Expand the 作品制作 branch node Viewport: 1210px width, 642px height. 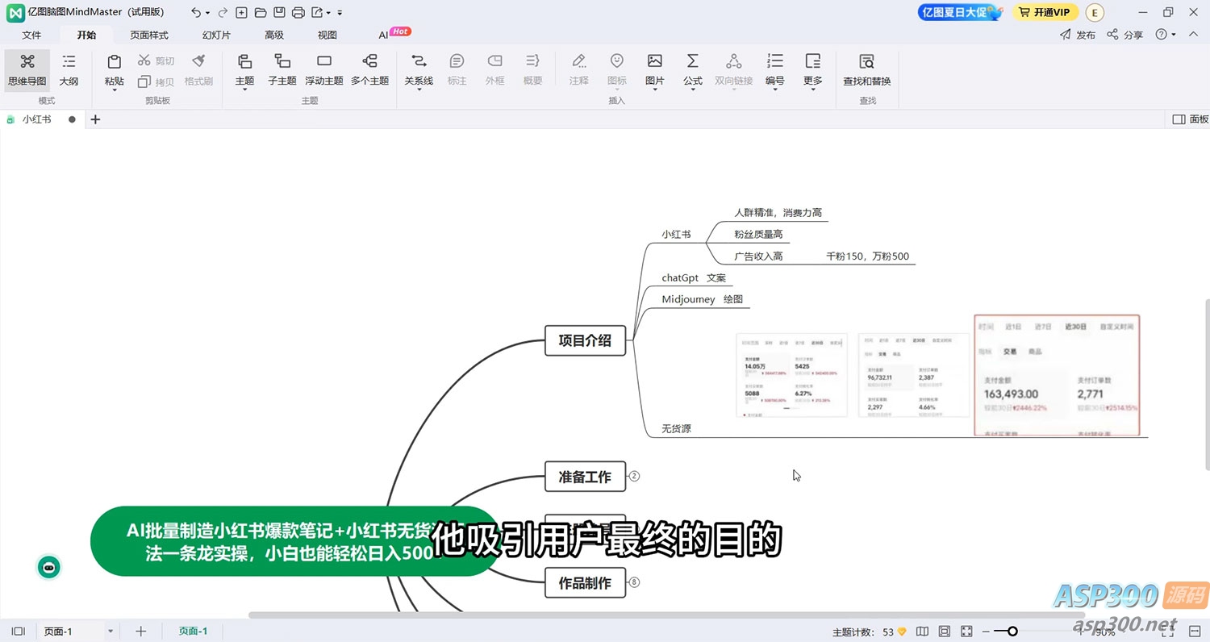pos(634,582)
